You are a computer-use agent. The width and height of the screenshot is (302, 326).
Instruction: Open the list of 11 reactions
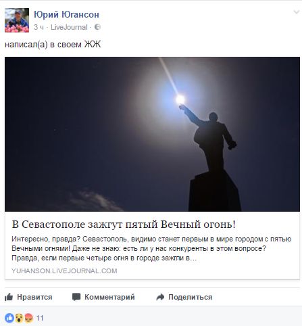coord(40,318)
